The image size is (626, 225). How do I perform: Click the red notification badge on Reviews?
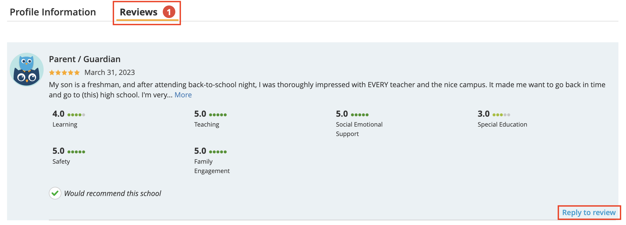169,12
